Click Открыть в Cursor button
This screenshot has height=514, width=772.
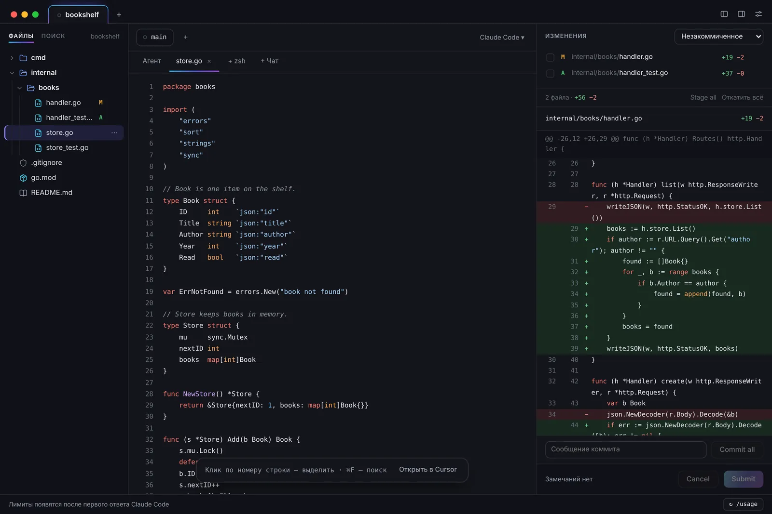[427, 470]
